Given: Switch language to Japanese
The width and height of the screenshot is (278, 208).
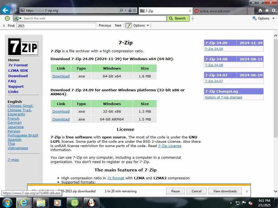Looking at the screenshot, I should pyautogui.click(x=15, y=127).
